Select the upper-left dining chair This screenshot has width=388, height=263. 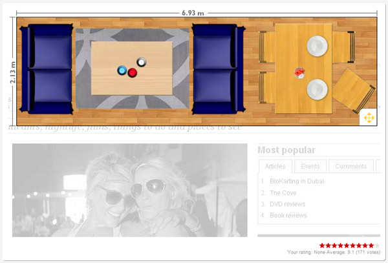pos(267,47)
